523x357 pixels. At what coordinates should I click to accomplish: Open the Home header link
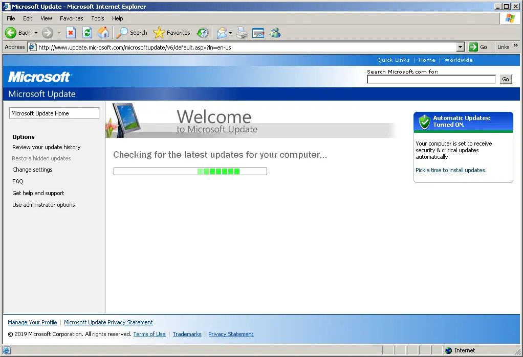point(427,60)
